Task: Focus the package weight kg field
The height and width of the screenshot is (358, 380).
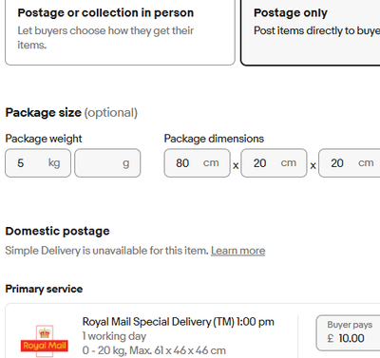Action: tap(38, 163)
